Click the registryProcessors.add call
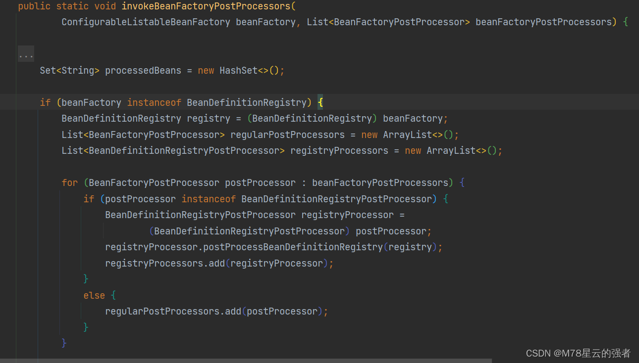Screen dimensions: 639x363 click(x=165, y=263)
